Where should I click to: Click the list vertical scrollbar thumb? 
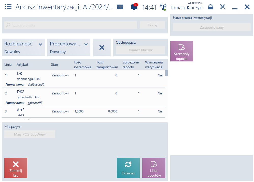coord(166,73)
